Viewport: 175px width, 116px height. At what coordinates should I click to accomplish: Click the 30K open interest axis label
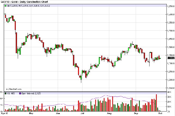[169, 97]
